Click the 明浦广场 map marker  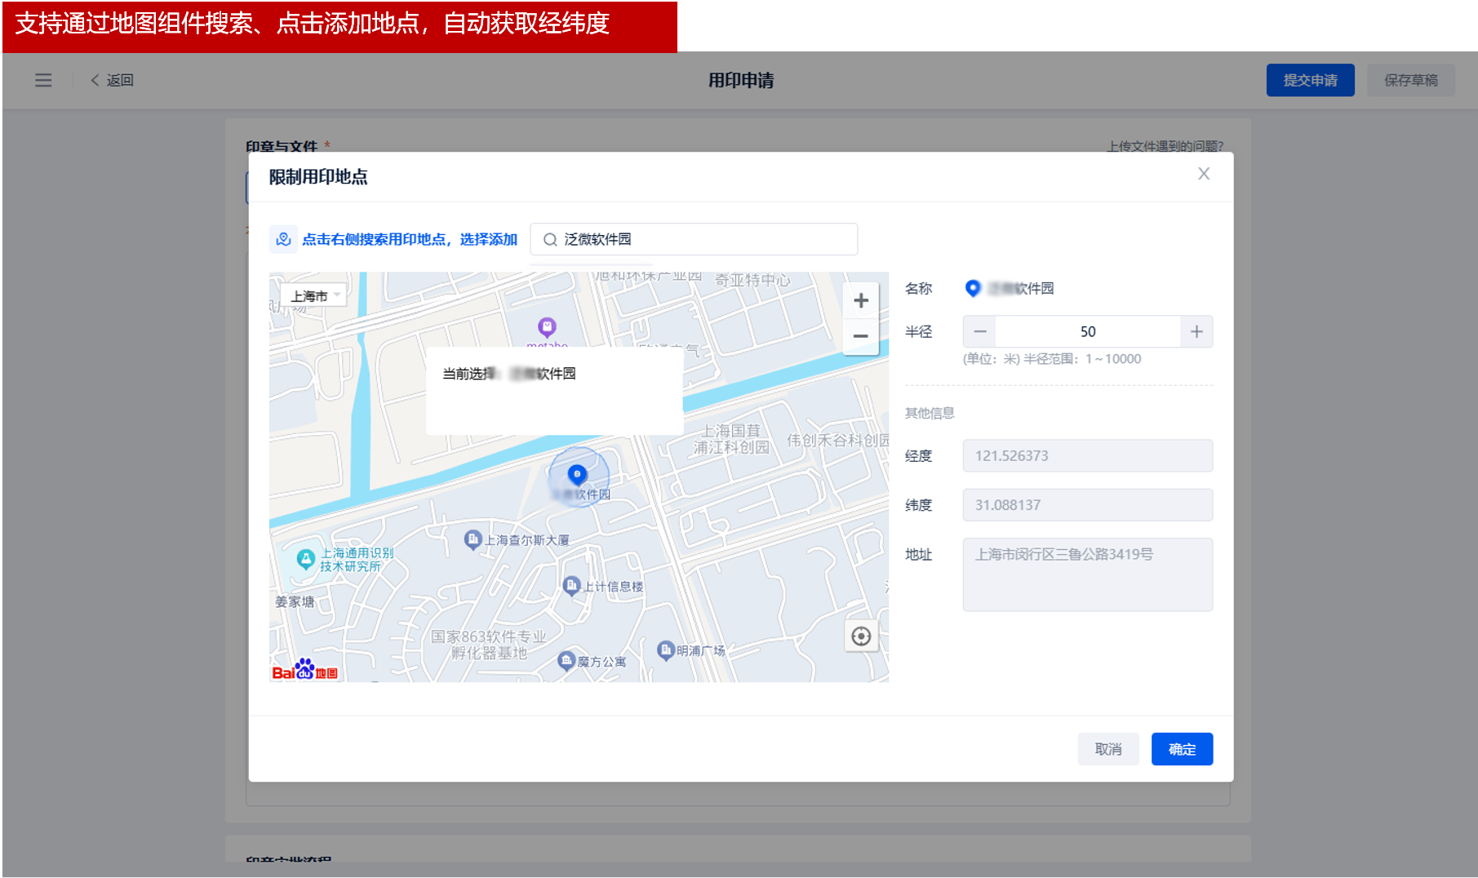pyautogui.click(x=666, y=650)
